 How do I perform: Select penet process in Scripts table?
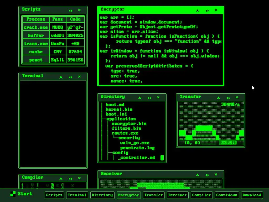click(x=36, y=60)
